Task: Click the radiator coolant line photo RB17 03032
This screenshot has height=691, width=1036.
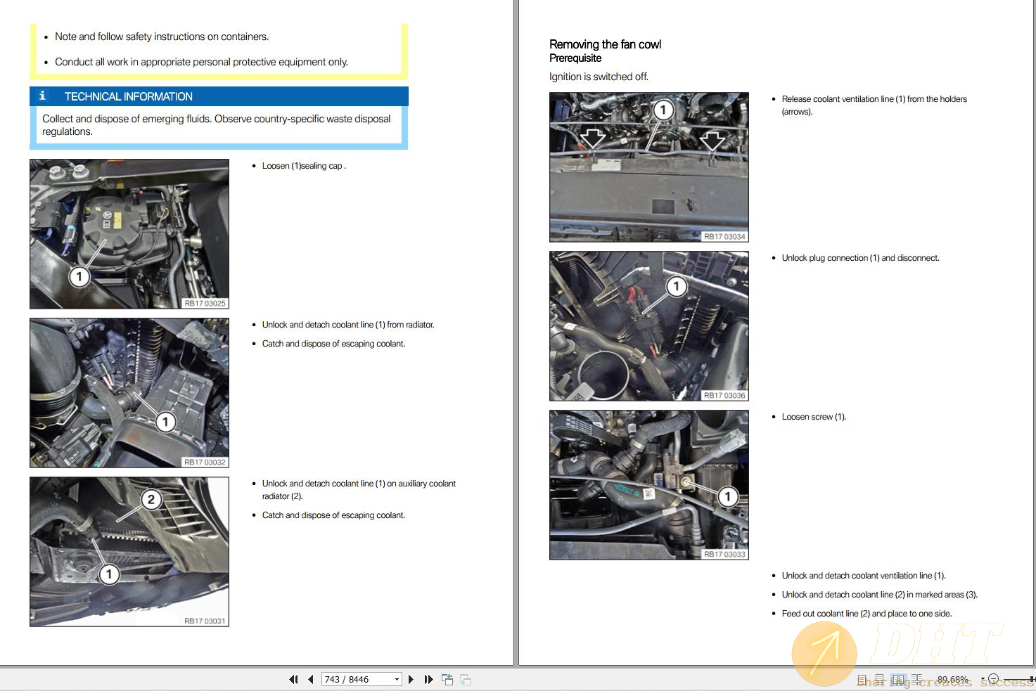Action: [129, 393]
